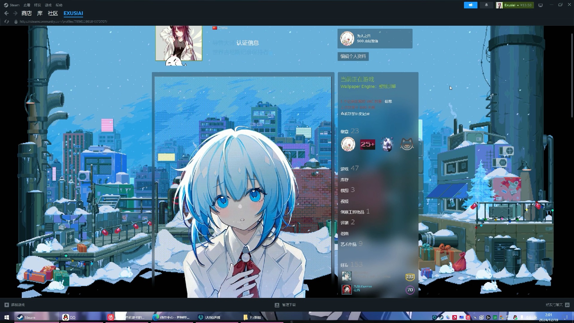Open the 指南 guides link
574x323 pixels.
pos(344,234)
